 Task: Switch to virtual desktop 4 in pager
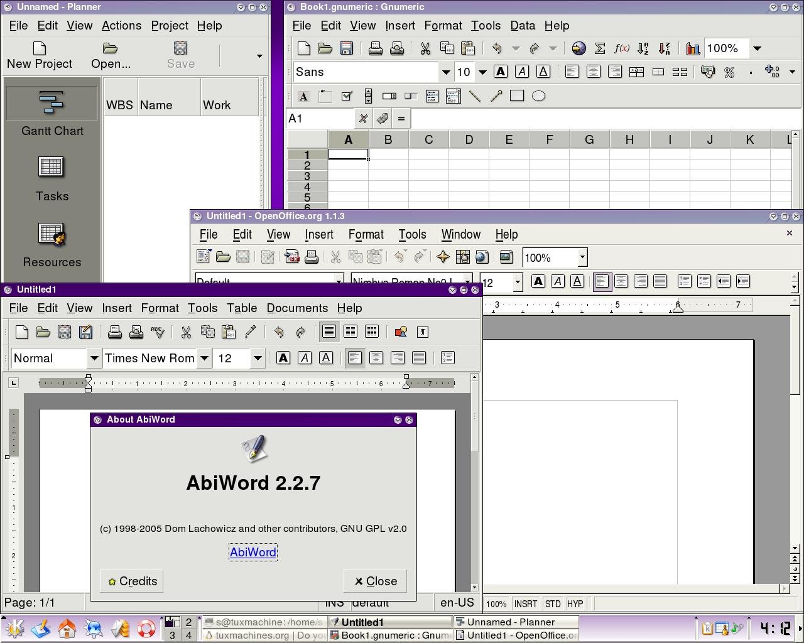click(188, 635)
